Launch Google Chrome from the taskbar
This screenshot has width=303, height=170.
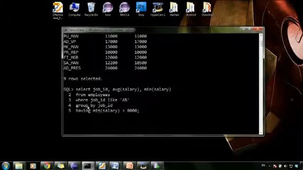(47, 166)
